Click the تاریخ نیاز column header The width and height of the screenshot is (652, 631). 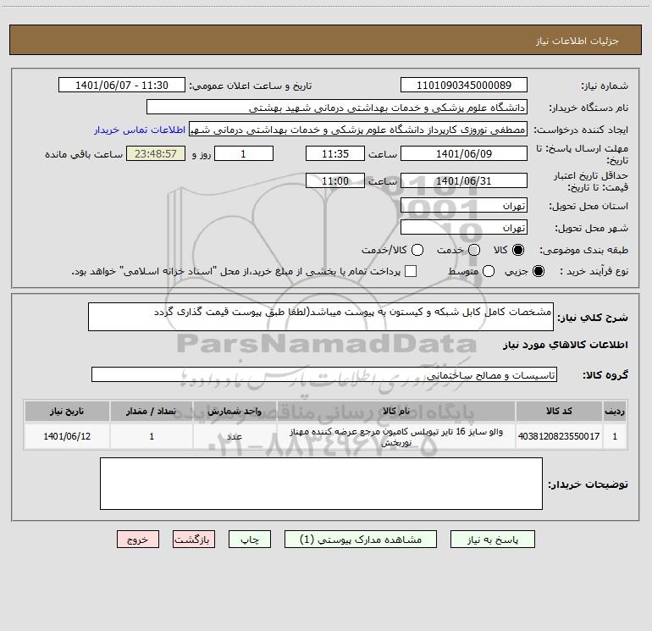tap(67, 411)
